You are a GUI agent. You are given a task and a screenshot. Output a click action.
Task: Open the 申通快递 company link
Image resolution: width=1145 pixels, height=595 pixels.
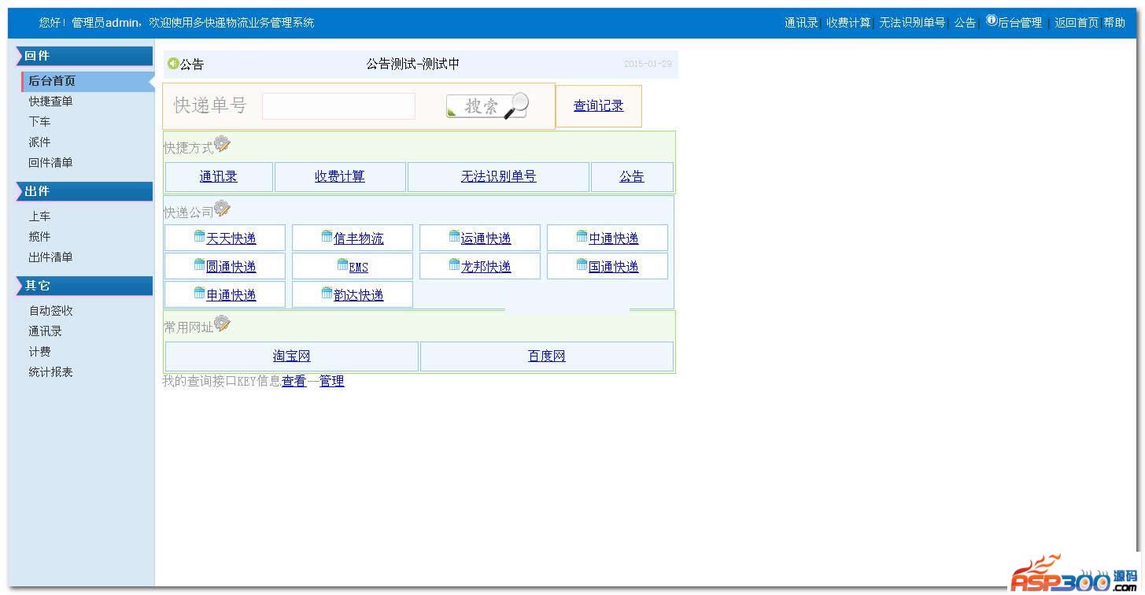click(x=231, y=295)
